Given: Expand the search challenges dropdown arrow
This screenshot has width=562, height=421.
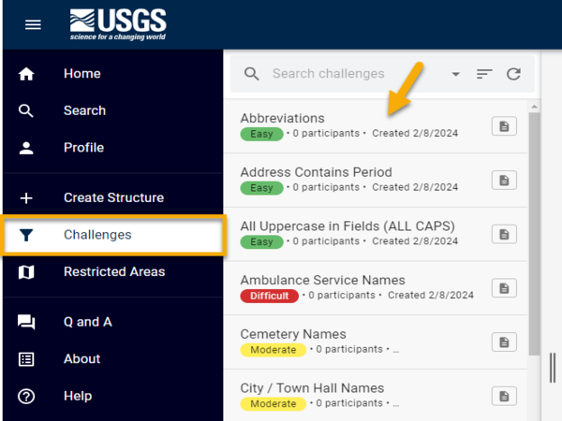Looking at the screenshot, I should [455, 74].
